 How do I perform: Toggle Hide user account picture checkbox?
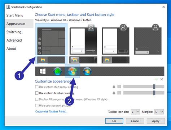[x=37, y=106]
